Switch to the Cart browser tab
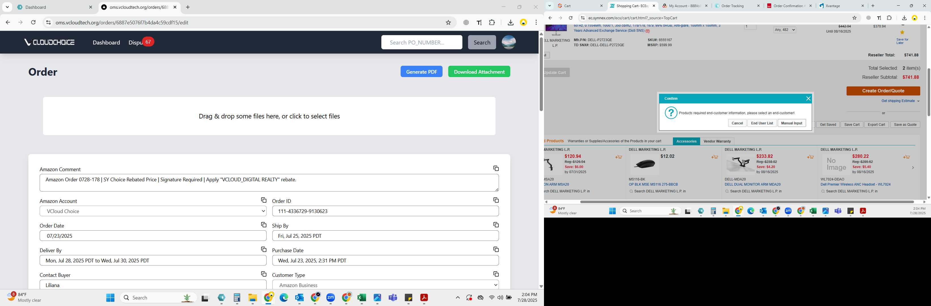Viewport: 931px width, 306px height. [580, 6]
